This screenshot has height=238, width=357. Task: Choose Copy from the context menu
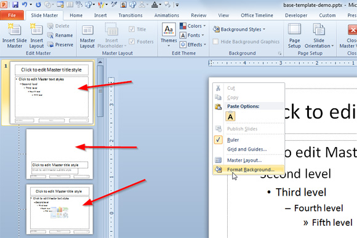tap(249, 97)
